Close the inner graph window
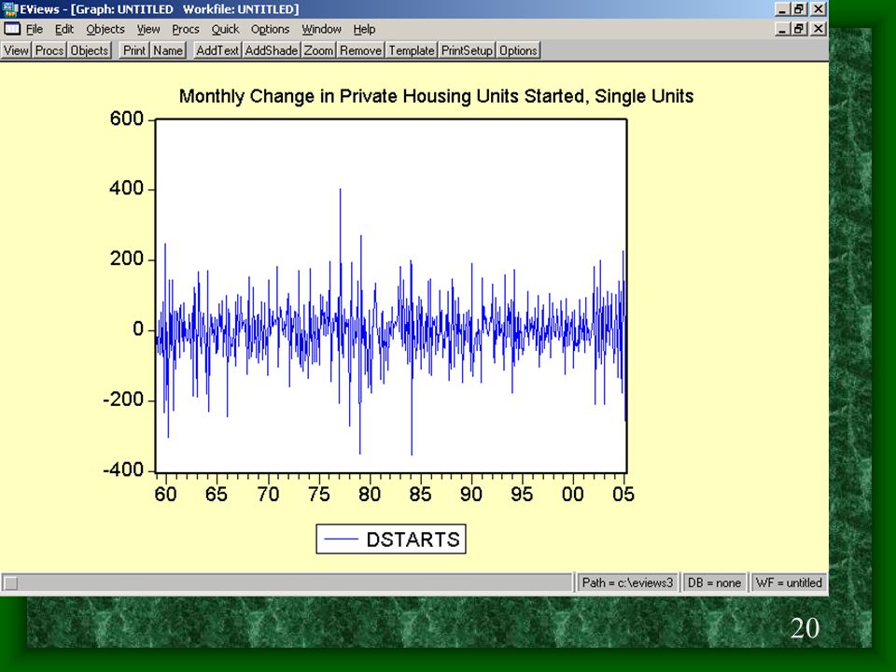 click(819, 29)
